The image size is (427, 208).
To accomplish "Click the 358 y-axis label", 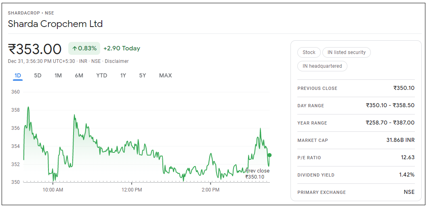I will pos(16,110).
